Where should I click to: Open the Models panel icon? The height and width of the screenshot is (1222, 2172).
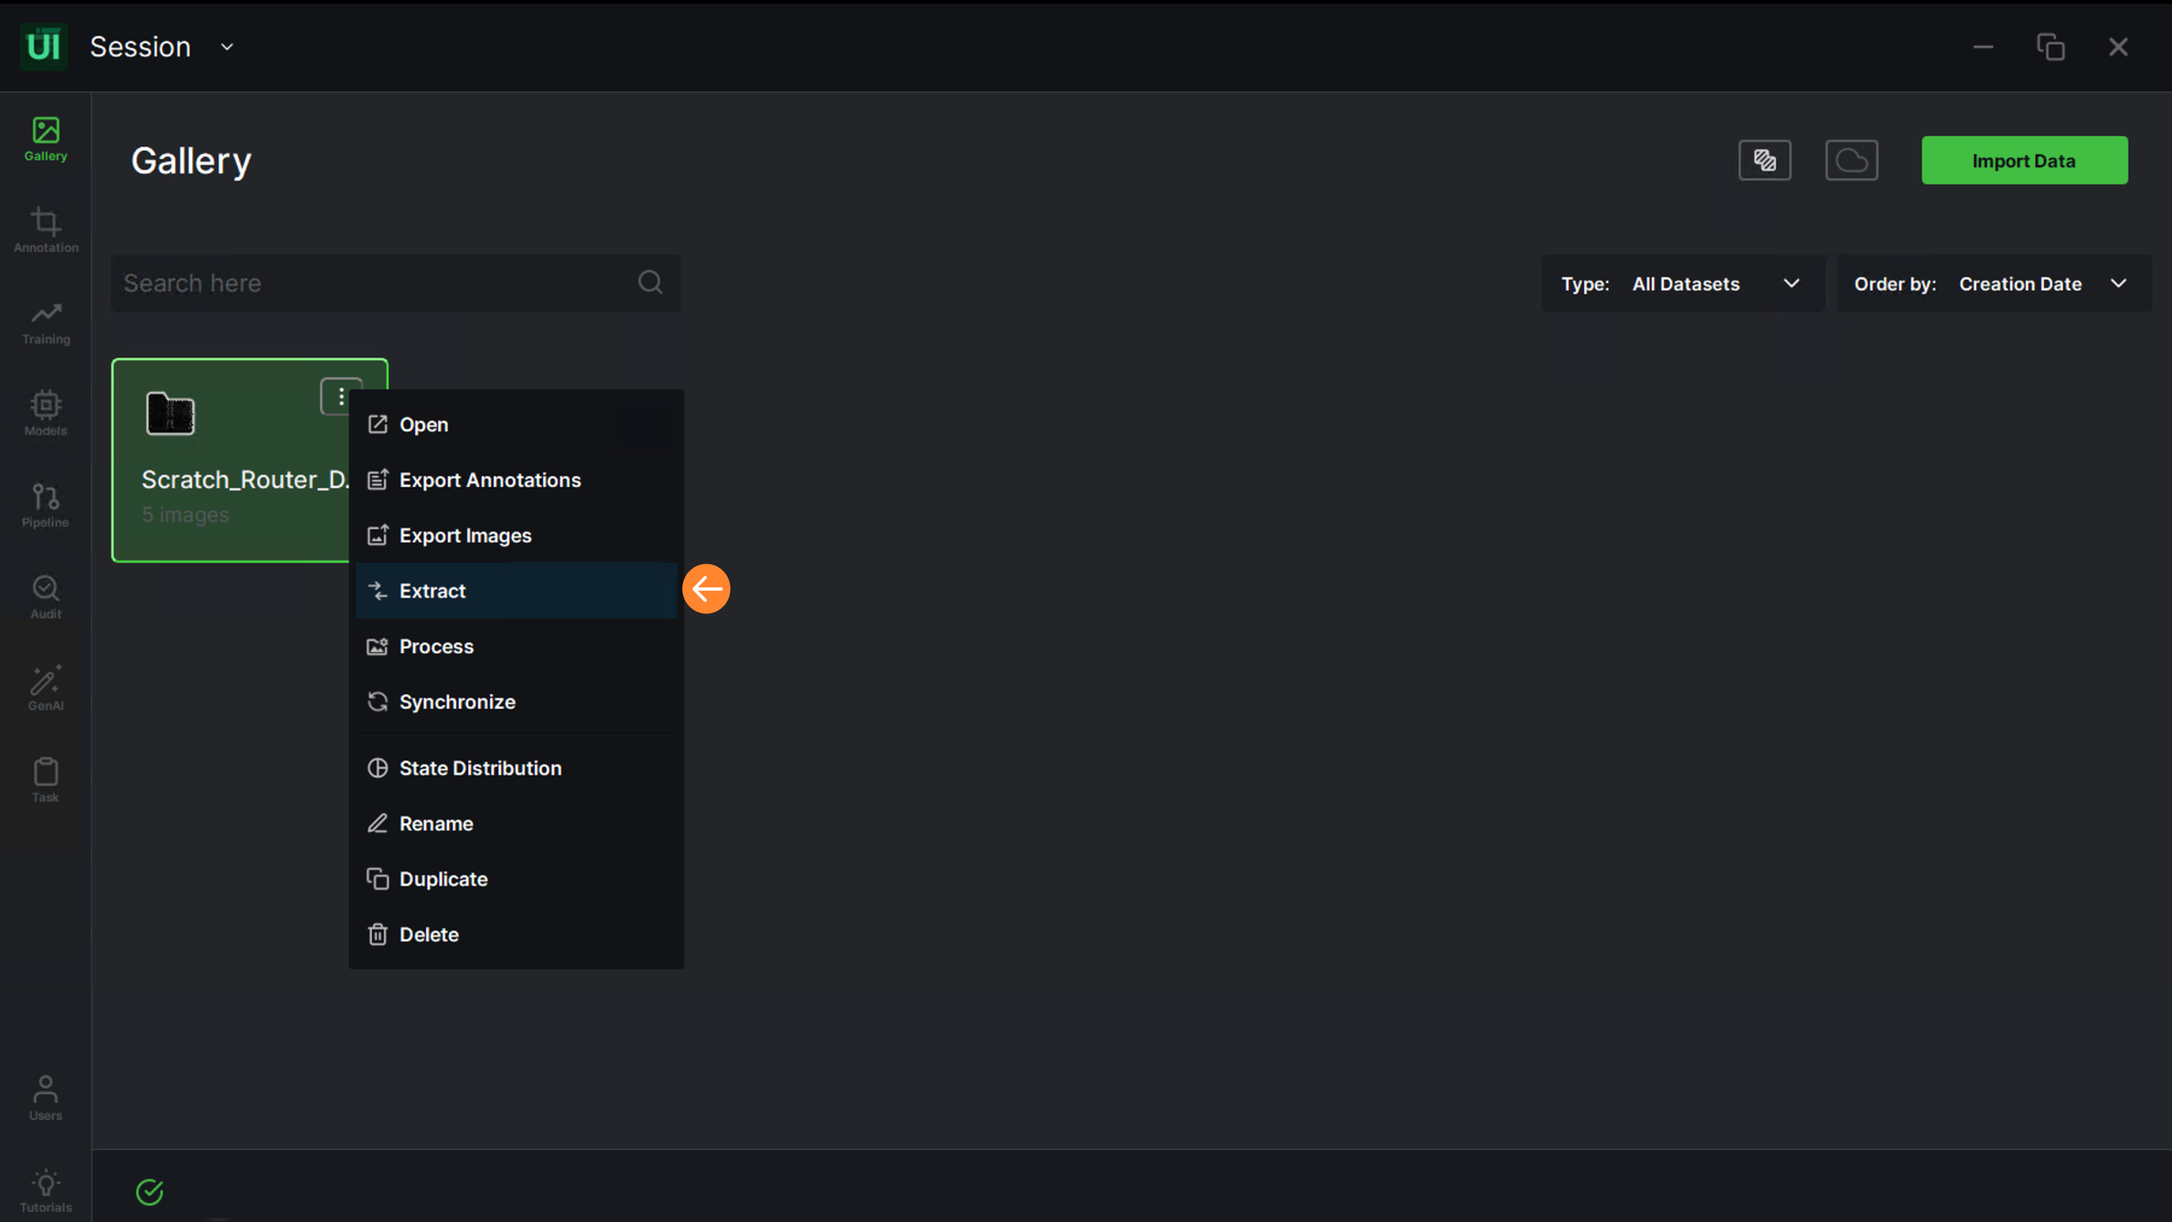(45, 413)
